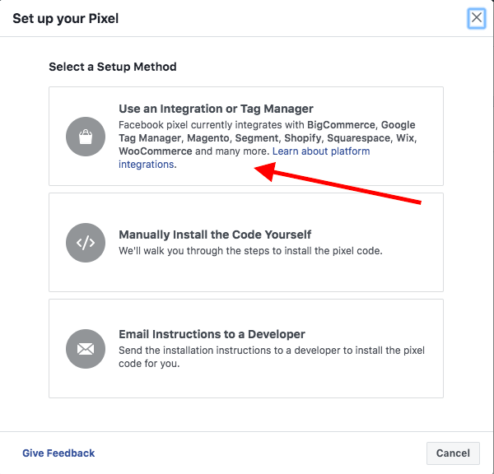Click the Select a Setup Method heading
This screenshot has height=474, width=494.
click(x=113, y=67)
